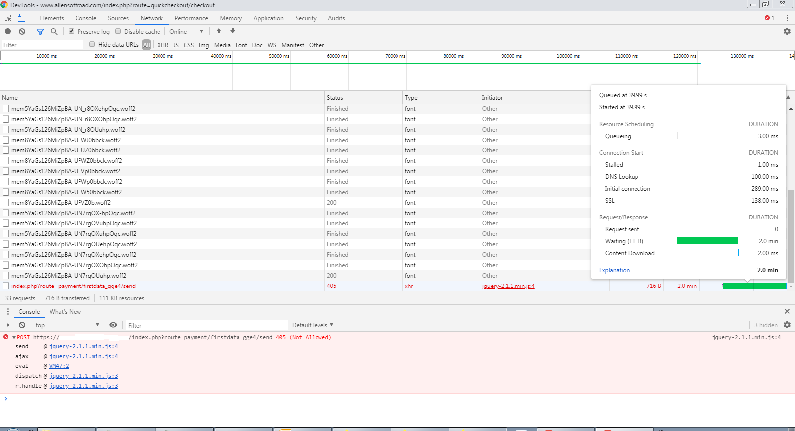The height and width of the screenshot is (431, 795).
Task: Click the red error icon in console message
Action: point(6,337)
